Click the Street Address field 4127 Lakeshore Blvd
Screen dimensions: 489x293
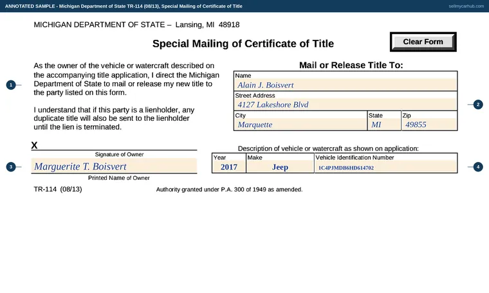[346, 105]
